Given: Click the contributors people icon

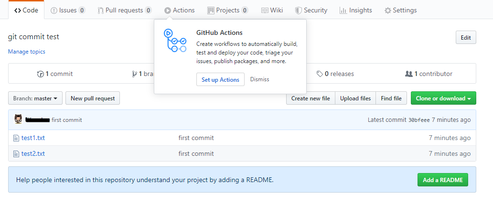Looking at the screenshot, I should point(408,74).
